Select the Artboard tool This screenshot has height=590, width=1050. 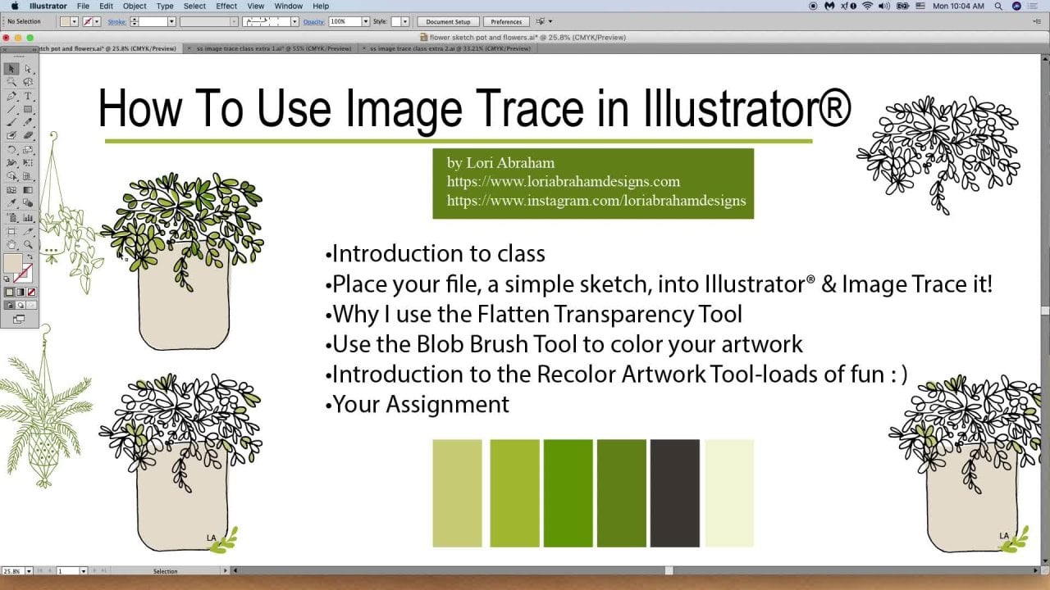[12, 231]
